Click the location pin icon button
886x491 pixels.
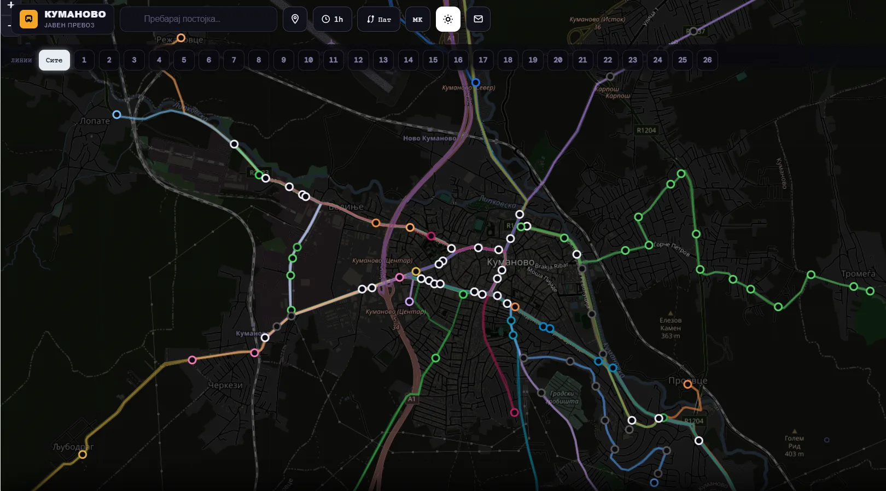tap(295, 19)
